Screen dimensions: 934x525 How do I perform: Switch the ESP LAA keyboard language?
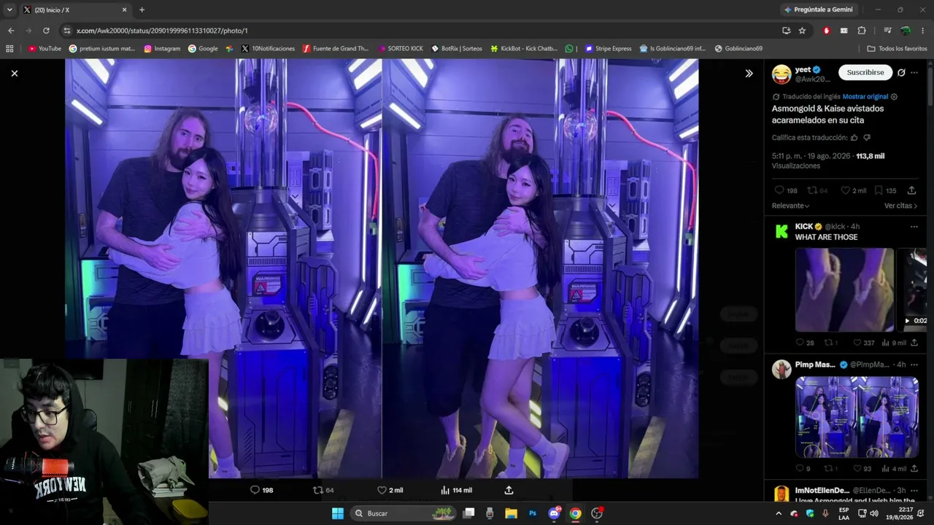[x=844, y=513]
